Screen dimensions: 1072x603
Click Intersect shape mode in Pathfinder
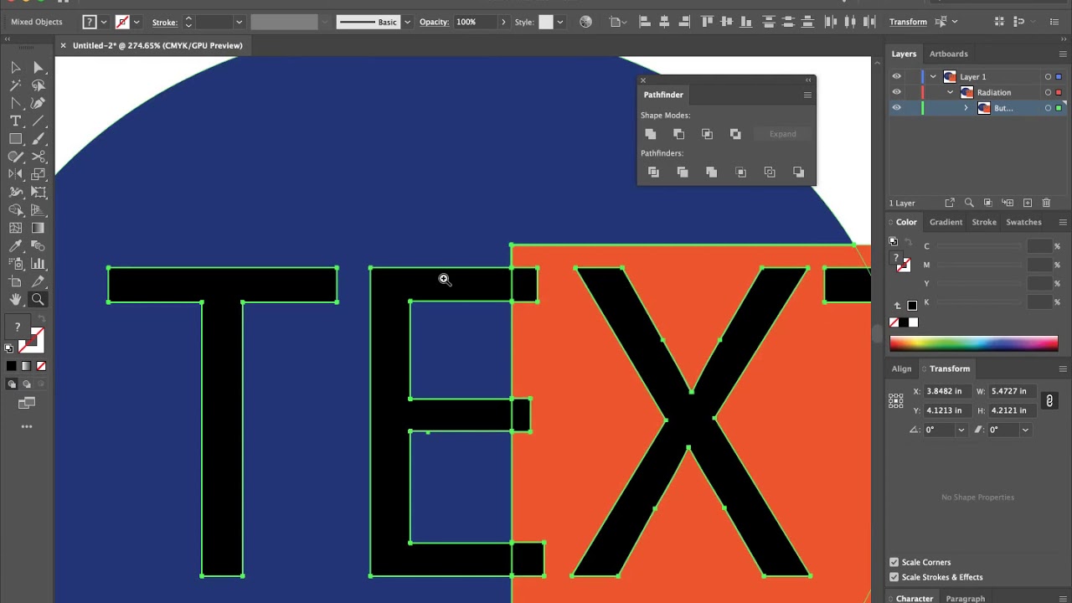(708, 134)
